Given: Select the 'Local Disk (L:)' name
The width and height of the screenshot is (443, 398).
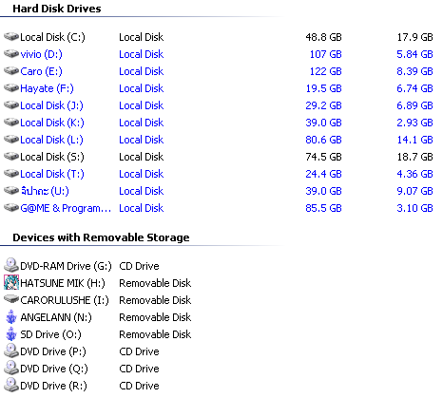Looking at the screenshot, I should (x=51, y=140).
